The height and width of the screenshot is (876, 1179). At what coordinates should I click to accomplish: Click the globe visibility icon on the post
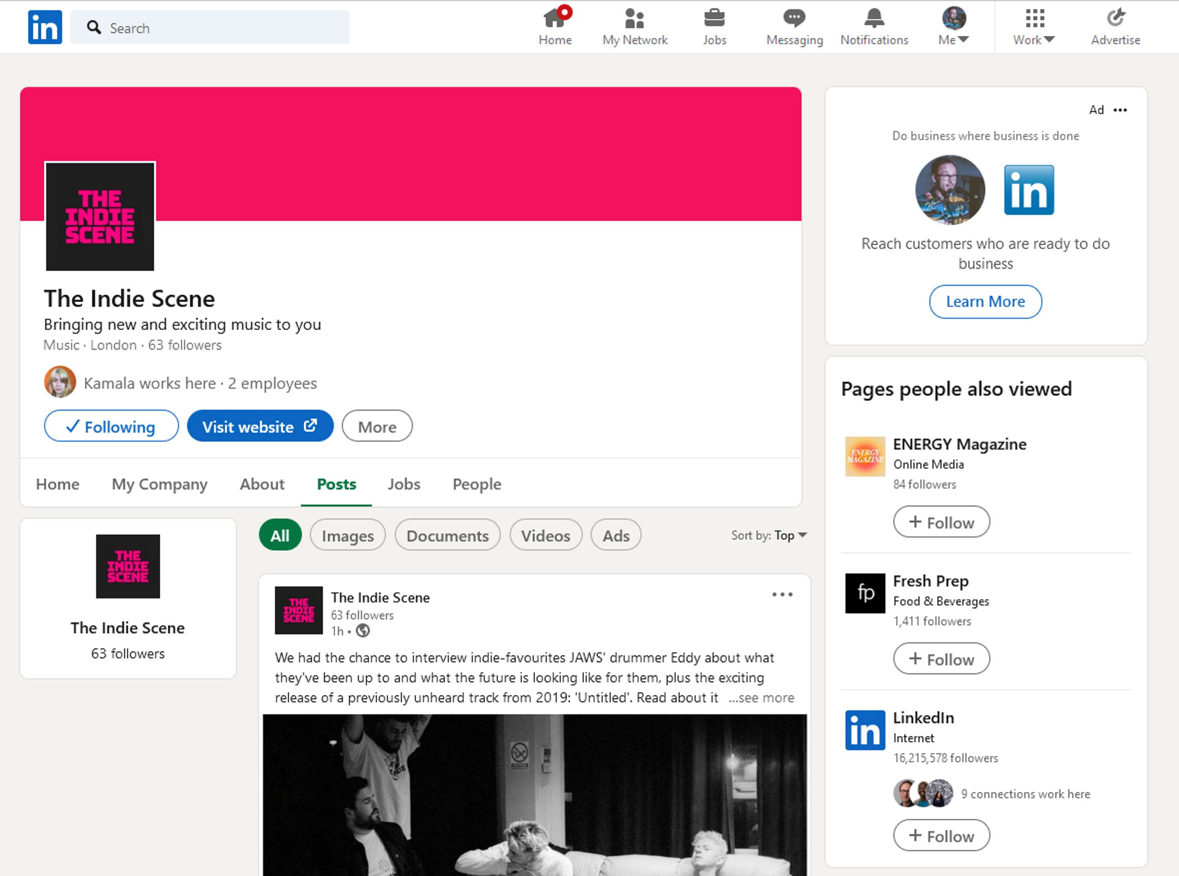coord(363,630)
